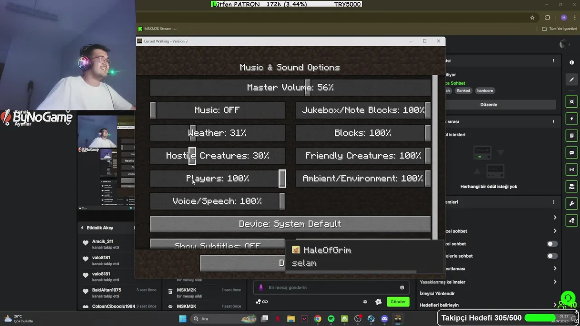Click the pencil edit icon in the sidebar
580x326 pixels.
click(x=571, y=80)
